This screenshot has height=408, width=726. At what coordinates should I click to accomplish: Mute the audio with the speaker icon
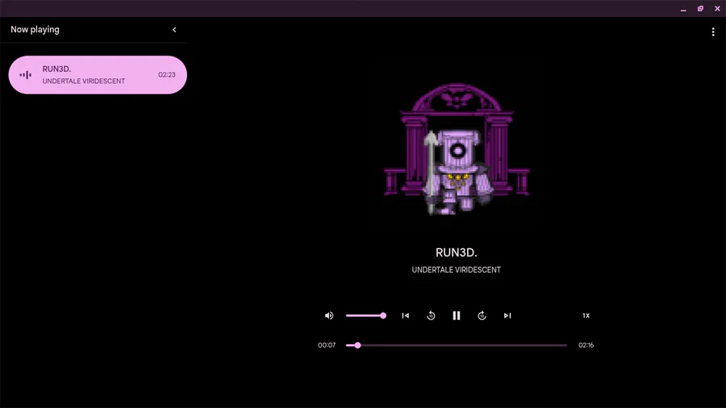329,315
